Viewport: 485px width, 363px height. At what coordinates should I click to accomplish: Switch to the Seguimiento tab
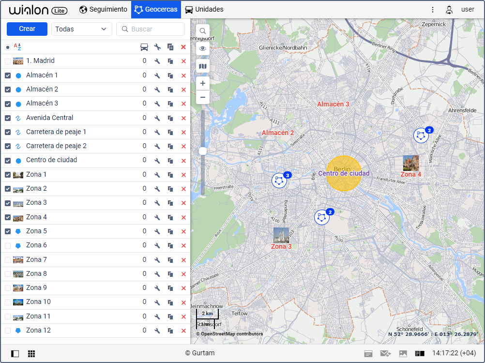click(103, 10)
